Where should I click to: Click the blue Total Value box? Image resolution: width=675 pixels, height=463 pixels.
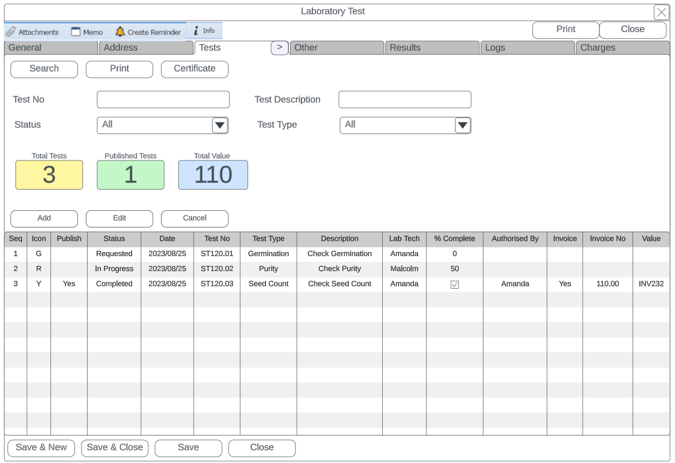click(213, 175)
